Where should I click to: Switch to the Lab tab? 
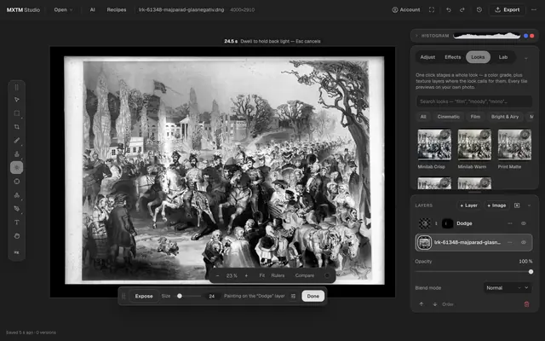(503, 57)
